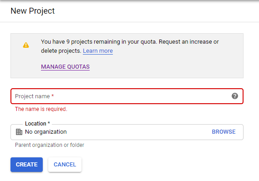
Task: Click the organization building icon in Location
Action: pyautogui.click(x=19, y=132)
